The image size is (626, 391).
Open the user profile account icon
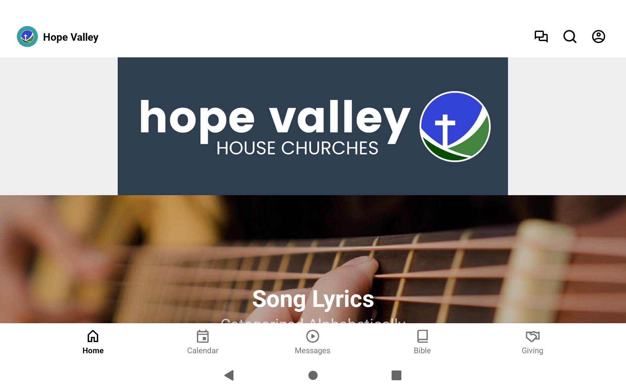pos(599,36)
